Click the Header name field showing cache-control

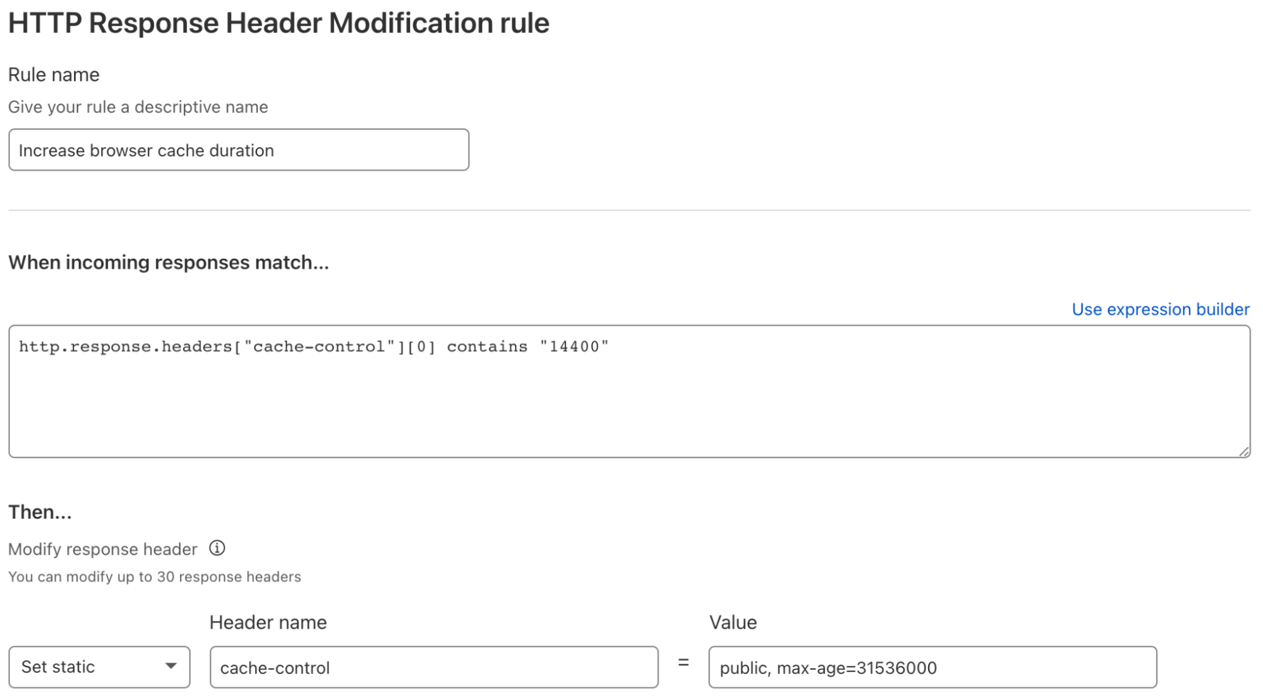(435, 667)
